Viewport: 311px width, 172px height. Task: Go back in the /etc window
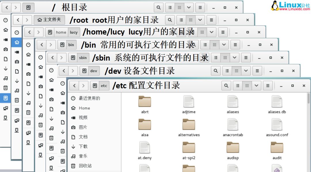point(74,86)
